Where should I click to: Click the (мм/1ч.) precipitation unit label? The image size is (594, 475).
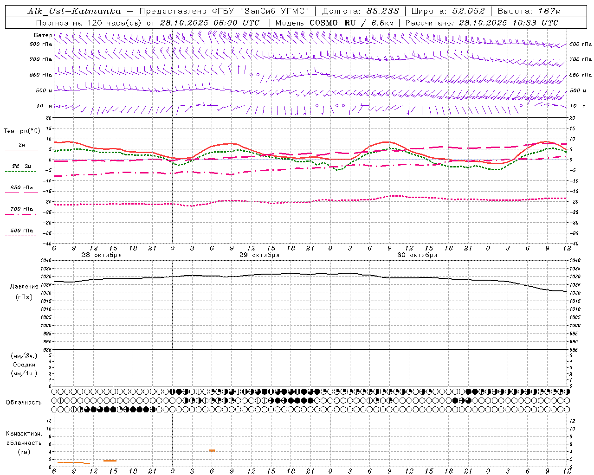tap(24, 373)
